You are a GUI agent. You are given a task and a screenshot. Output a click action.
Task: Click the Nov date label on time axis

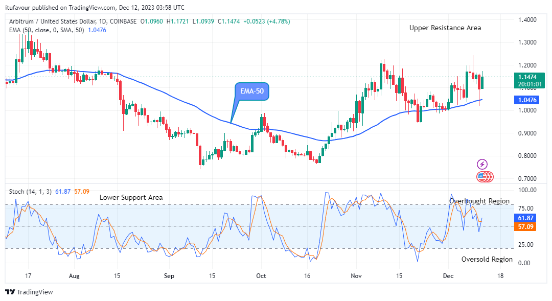pos(356,276)
